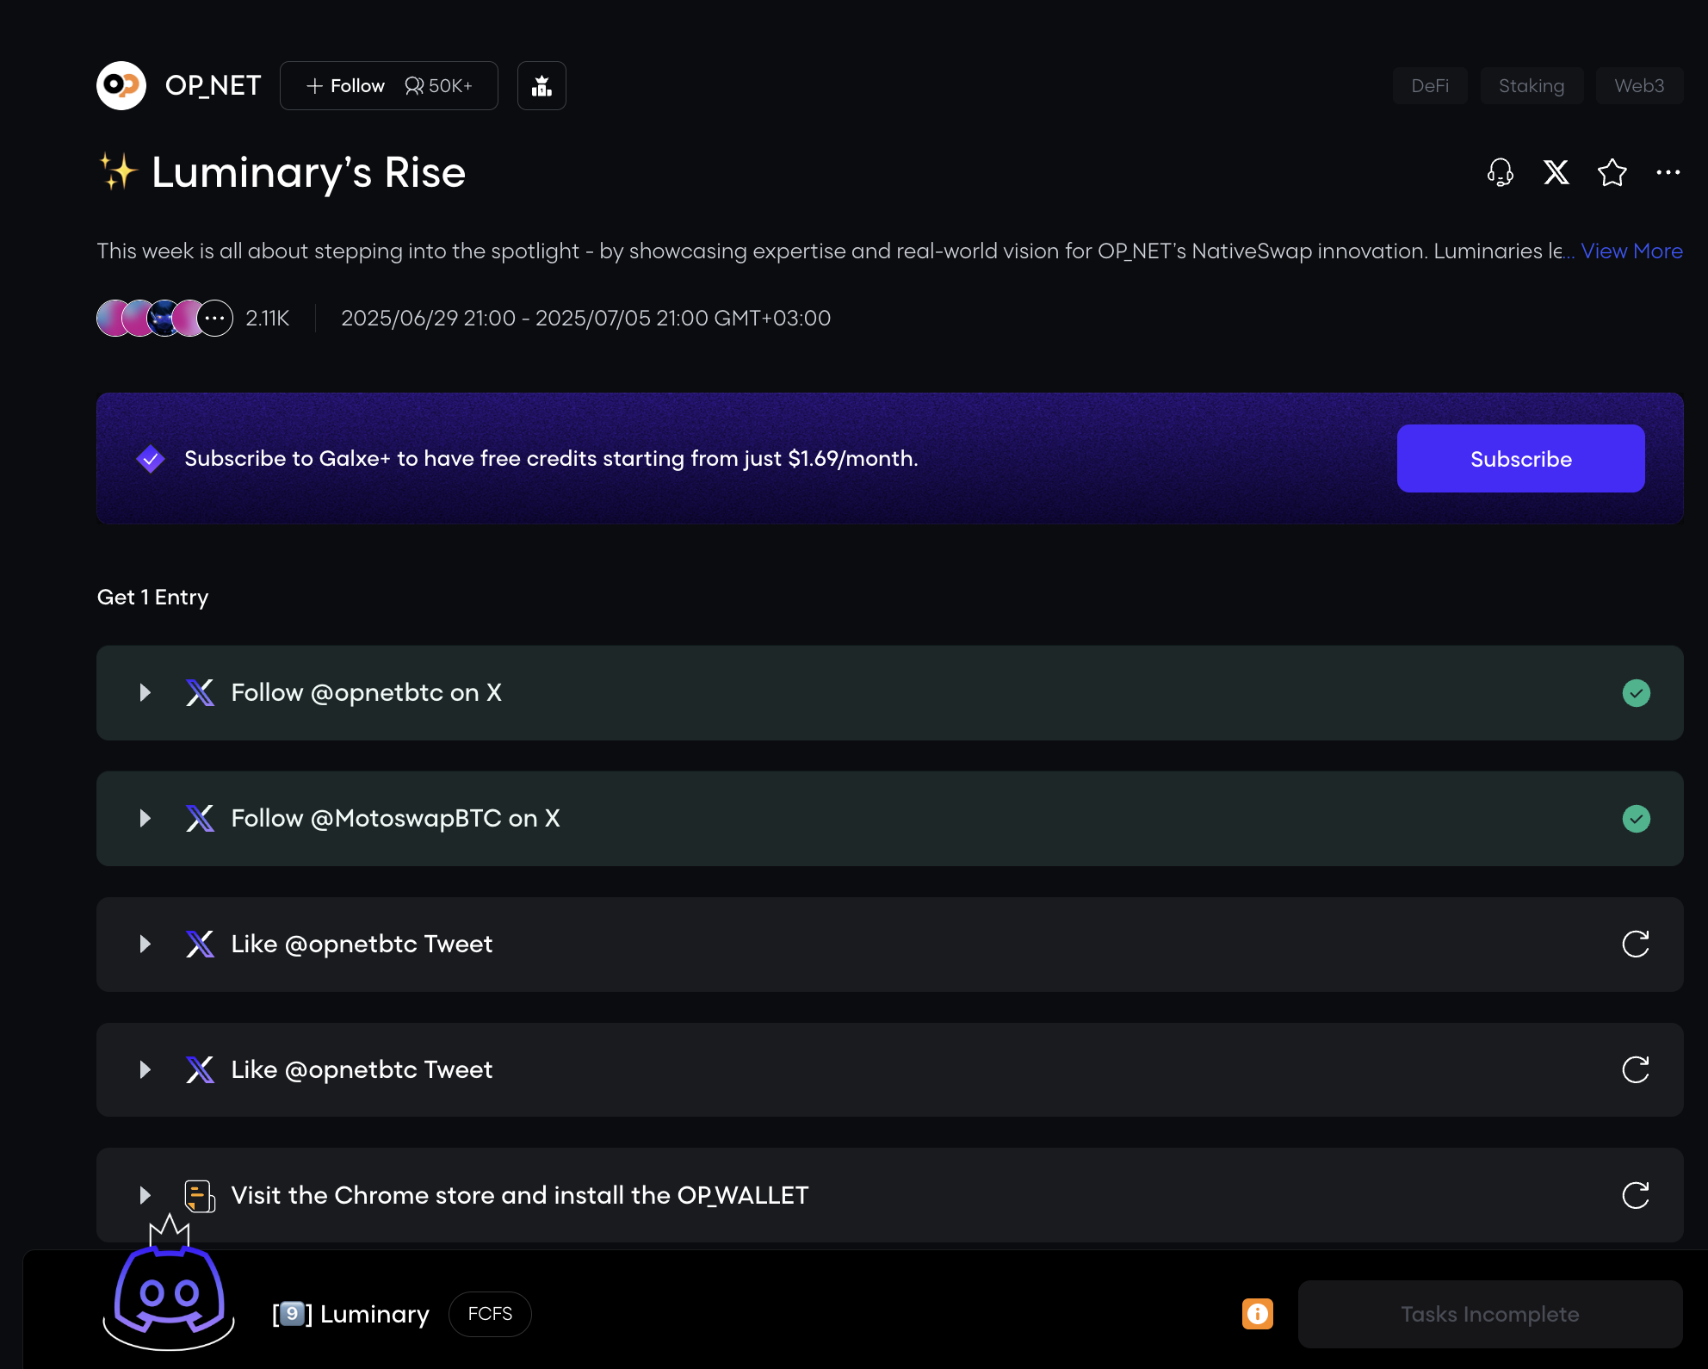
Task: Refresh the OP_WALLET install task status
Action: pos(1636,1195)
